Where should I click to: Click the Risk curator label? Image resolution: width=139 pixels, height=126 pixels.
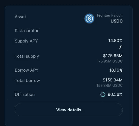click(x=27, y=31)
